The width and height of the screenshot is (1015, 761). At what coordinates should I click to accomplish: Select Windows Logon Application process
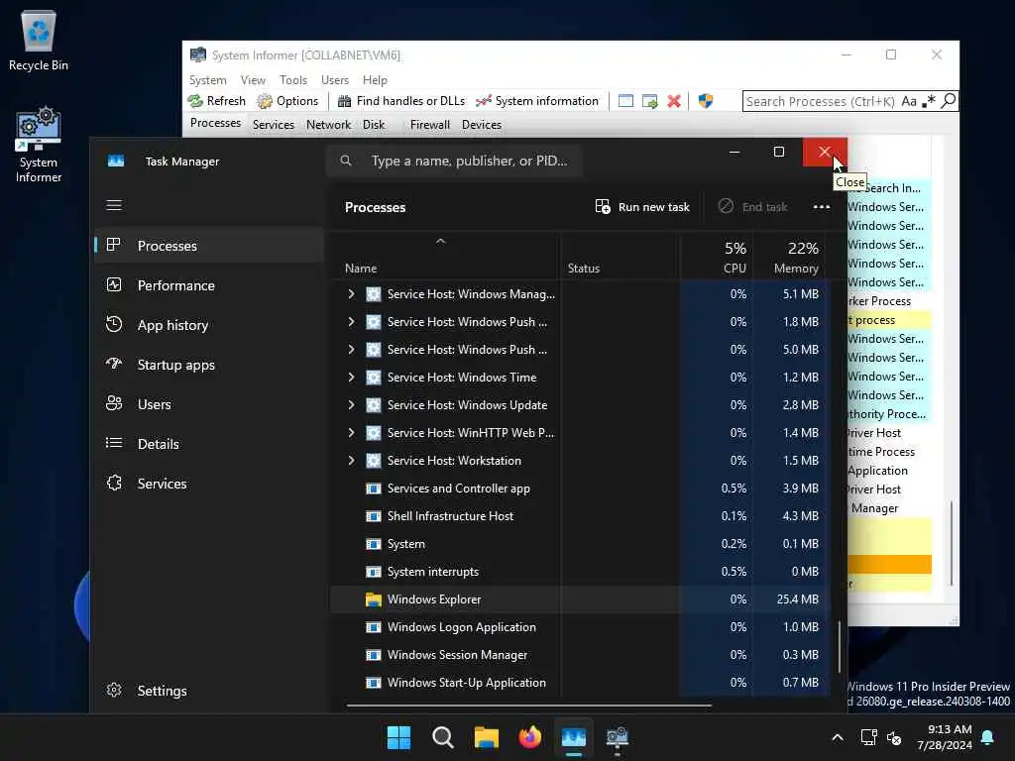pos(581,627)
